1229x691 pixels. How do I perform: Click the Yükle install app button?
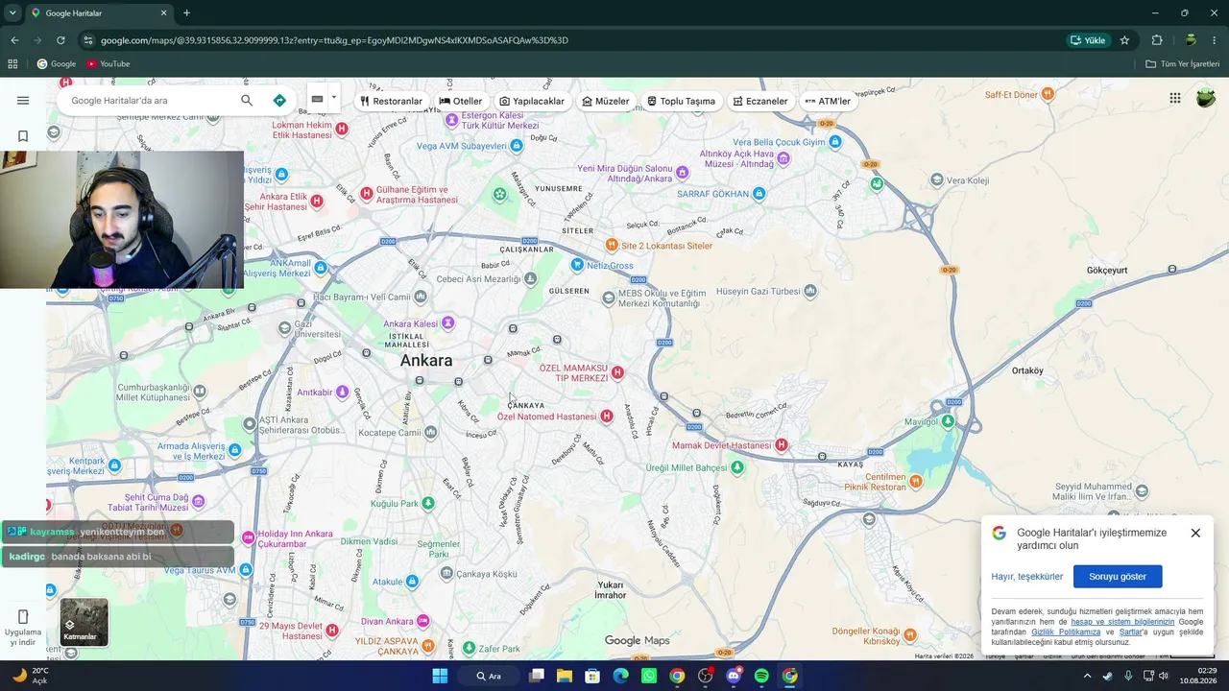click(x=1088, y=40)
